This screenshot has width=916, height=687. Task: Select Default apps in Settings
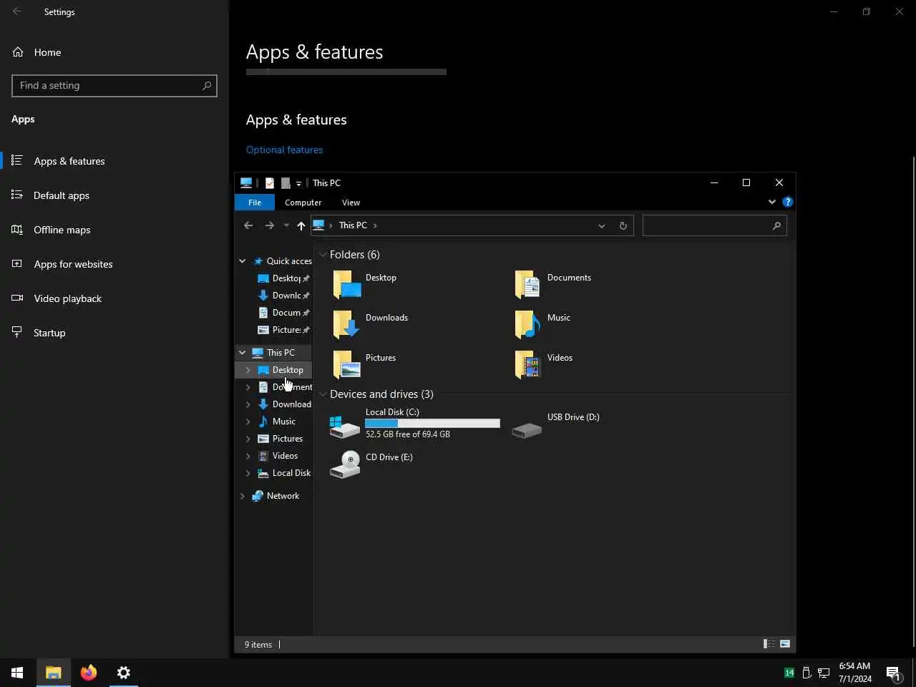coord(114,195)
